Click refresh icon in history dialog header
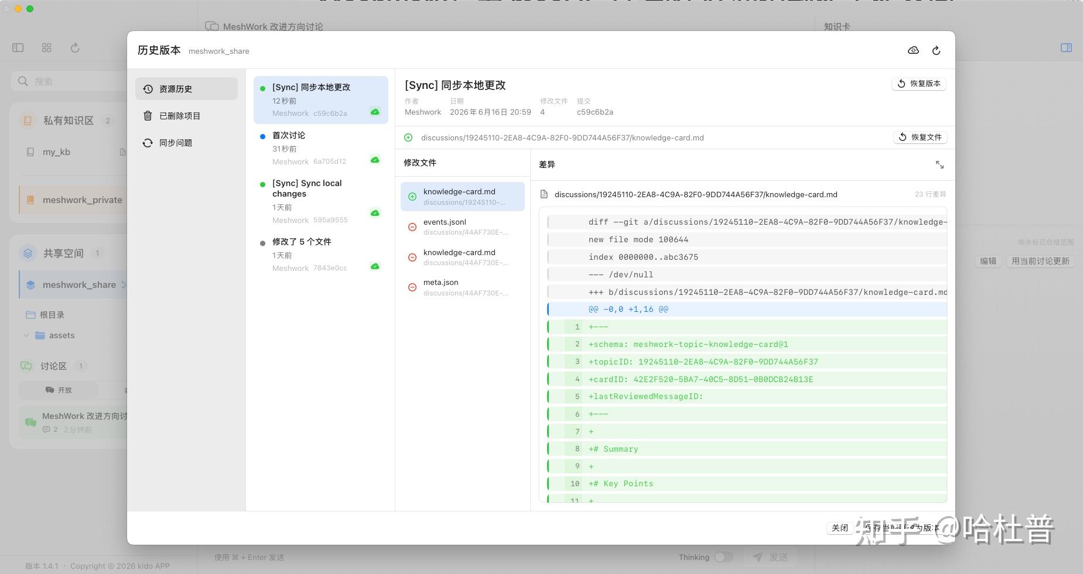The height and width of the screenshot is (574, 1083). click(936, 50)
